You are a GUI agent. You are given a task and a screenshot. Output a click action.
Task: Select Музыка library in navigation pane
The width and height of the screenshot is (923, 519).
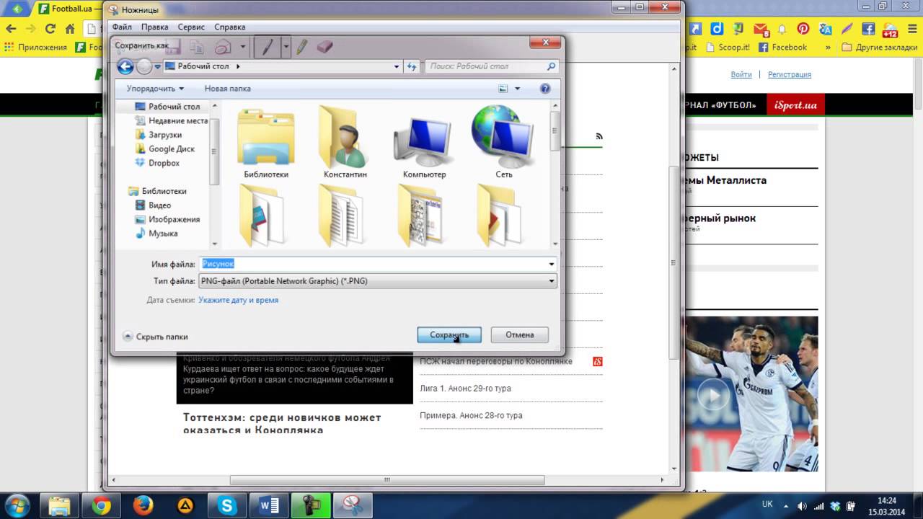tap(156, 234)
